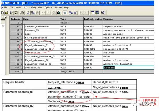160x111 pixels.
Task: Click the Paste toolbar icon
Action: coord(37,13)
